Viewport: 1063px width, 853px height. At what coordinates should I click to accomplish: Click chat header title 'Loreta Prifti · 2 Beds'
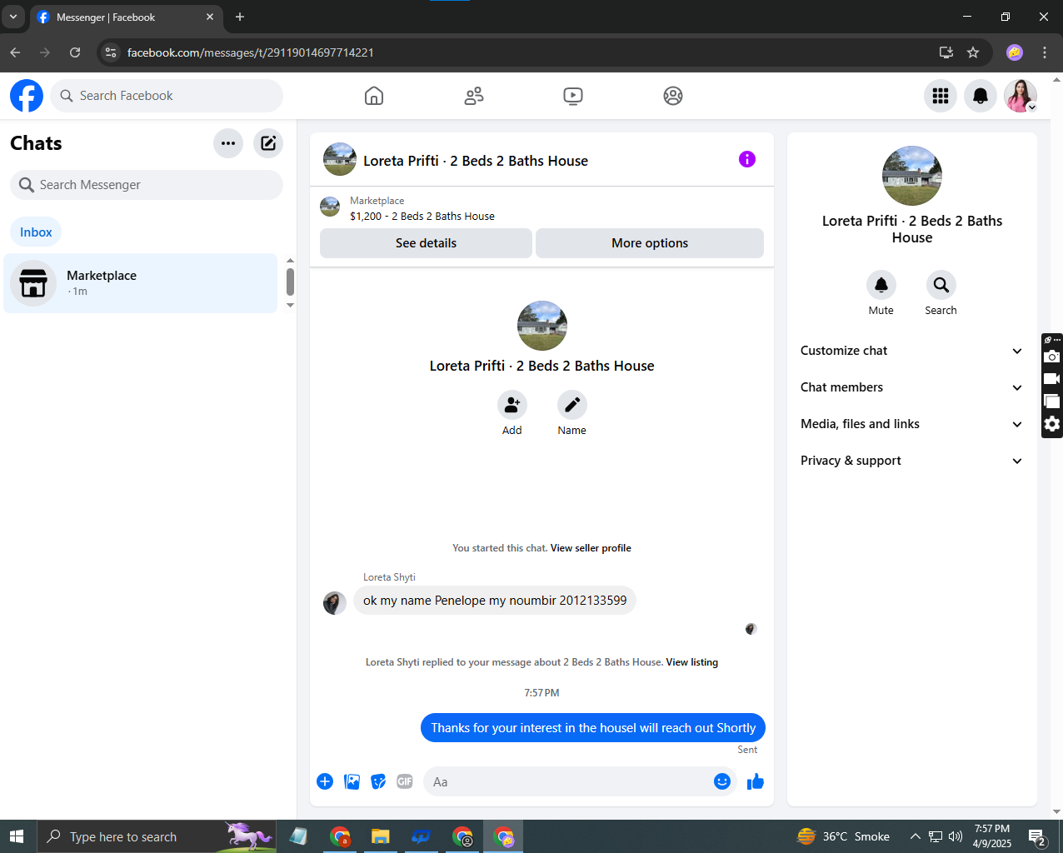click(476, 161)
